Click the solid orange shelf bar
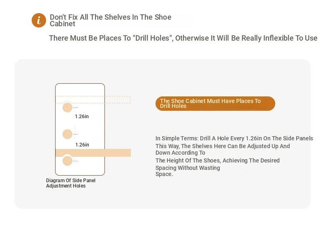325x238 pixels. tap(93, 153)
